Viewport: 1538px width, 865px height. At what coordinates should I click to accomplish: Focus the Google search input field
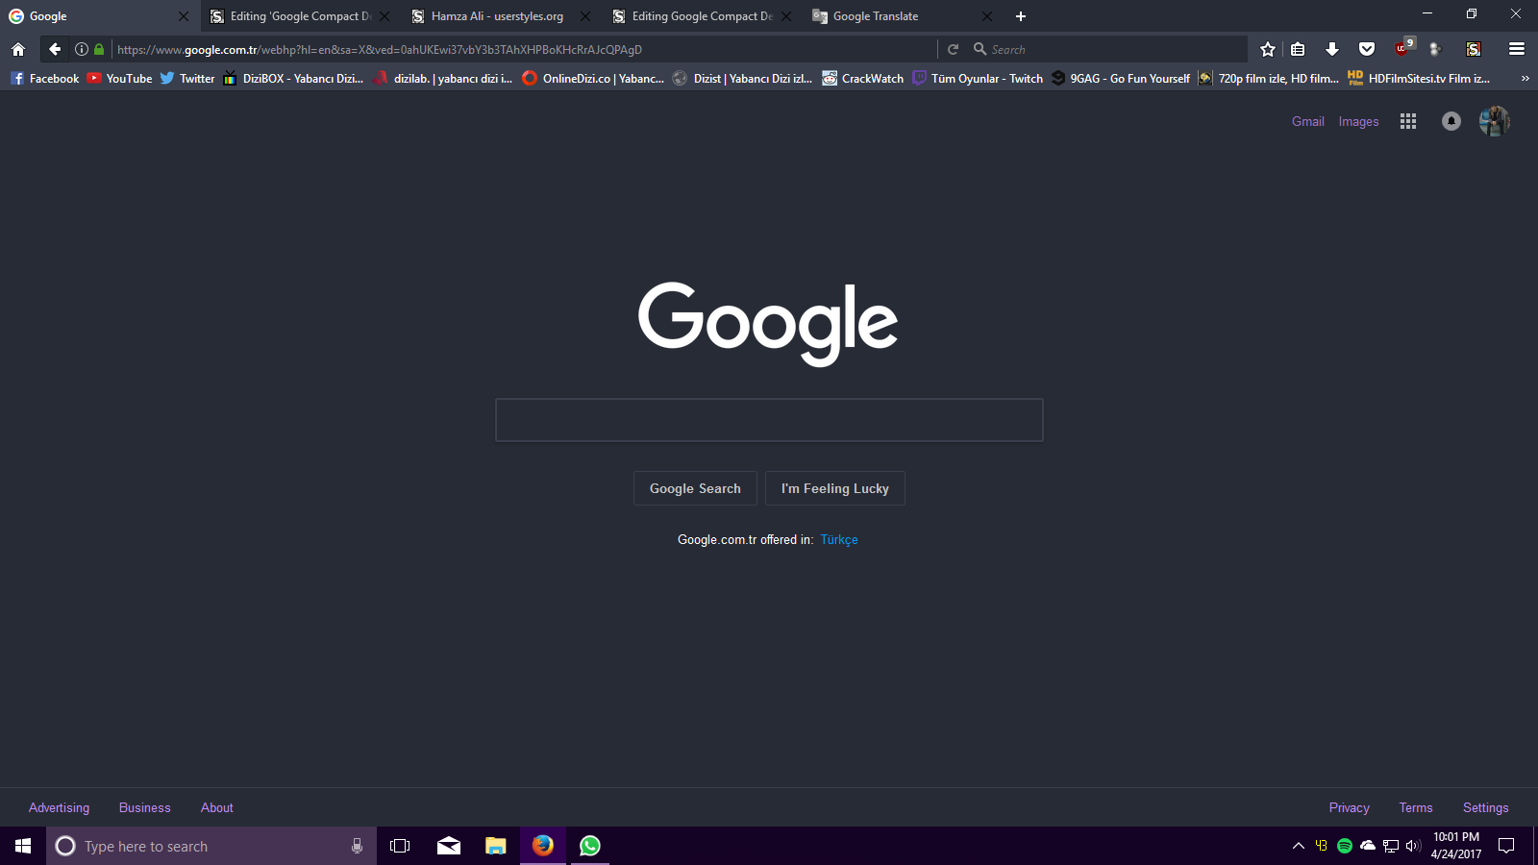click(x=769, y=420)
